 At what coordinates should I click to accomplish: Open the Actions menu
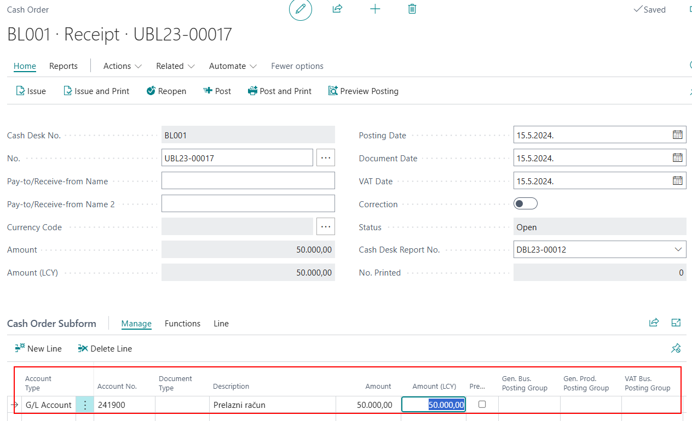pos(123,66)
